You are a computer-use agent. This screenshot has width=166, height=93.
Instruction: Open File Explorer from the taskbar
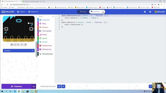(x=23, y=91)
